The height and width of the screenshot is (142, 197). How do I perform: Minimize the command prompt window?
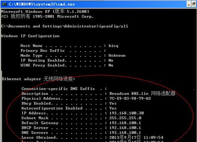coord(189,4)
